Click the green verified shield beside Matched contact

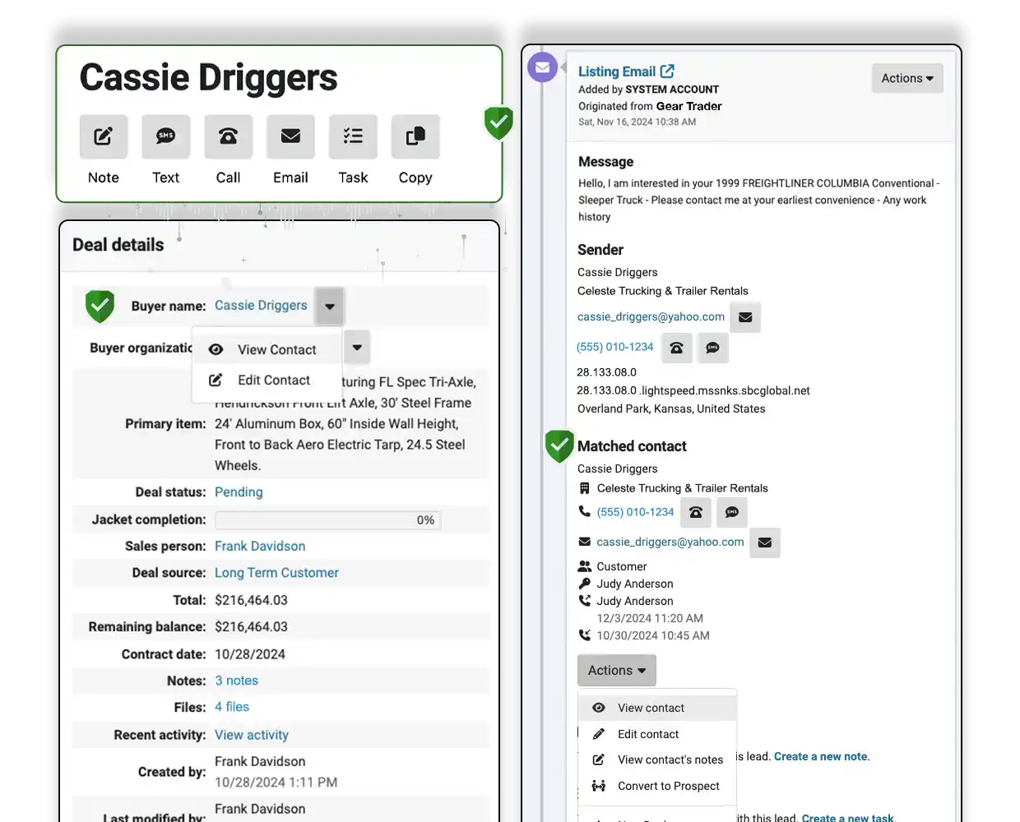[x=559, y=446]
